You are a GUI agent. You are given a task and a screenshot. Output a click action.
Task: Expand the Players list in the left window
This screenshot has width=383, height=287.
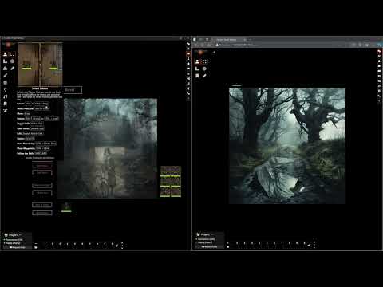tap(13, 235)
